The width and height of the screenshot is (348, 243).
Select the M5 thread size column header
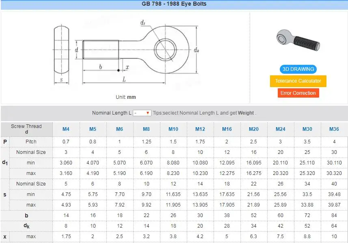point(93,129)
